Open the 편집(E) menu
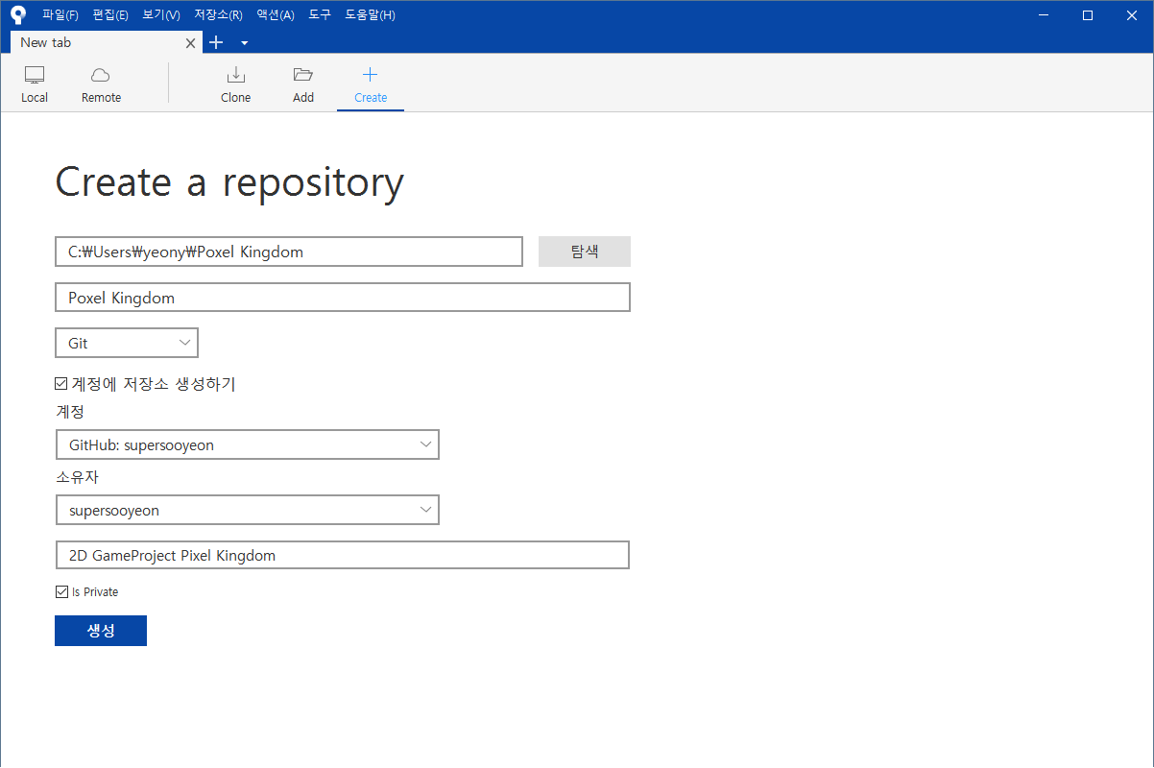 click(110, 14)
